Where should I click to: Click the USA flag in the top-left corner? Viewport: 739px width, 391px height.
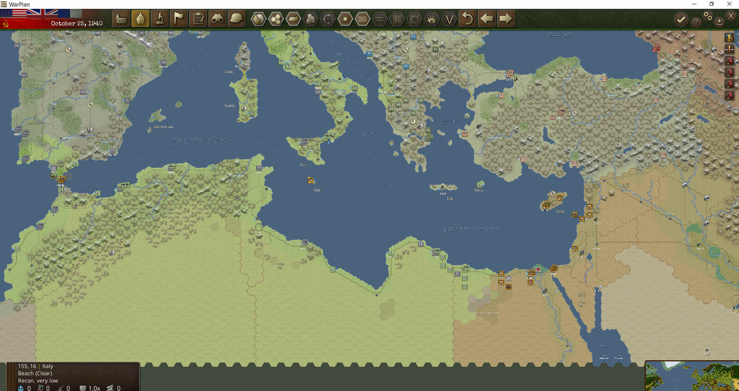13,13
